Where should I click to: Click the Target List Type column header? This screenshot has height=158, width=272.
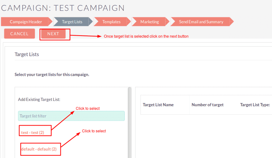(255, 105)
